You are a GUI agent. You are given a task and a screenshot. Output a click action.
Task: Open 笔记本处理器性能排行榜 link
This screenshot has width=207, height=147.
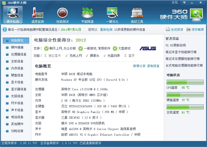(183, 59)
